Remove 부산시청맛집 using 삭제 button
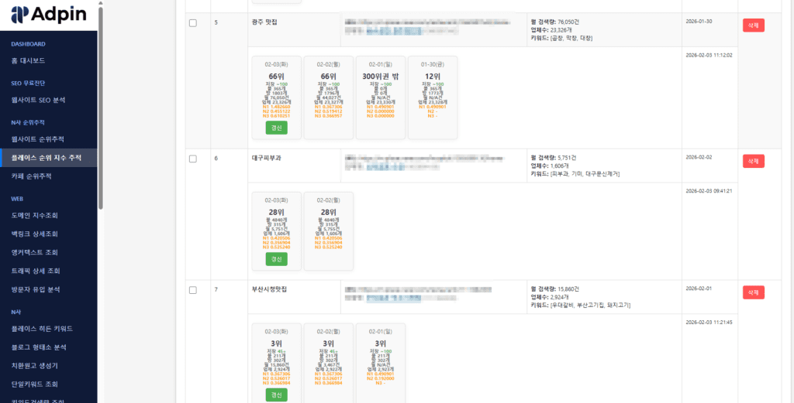794x403 pixels. [753, 292]
